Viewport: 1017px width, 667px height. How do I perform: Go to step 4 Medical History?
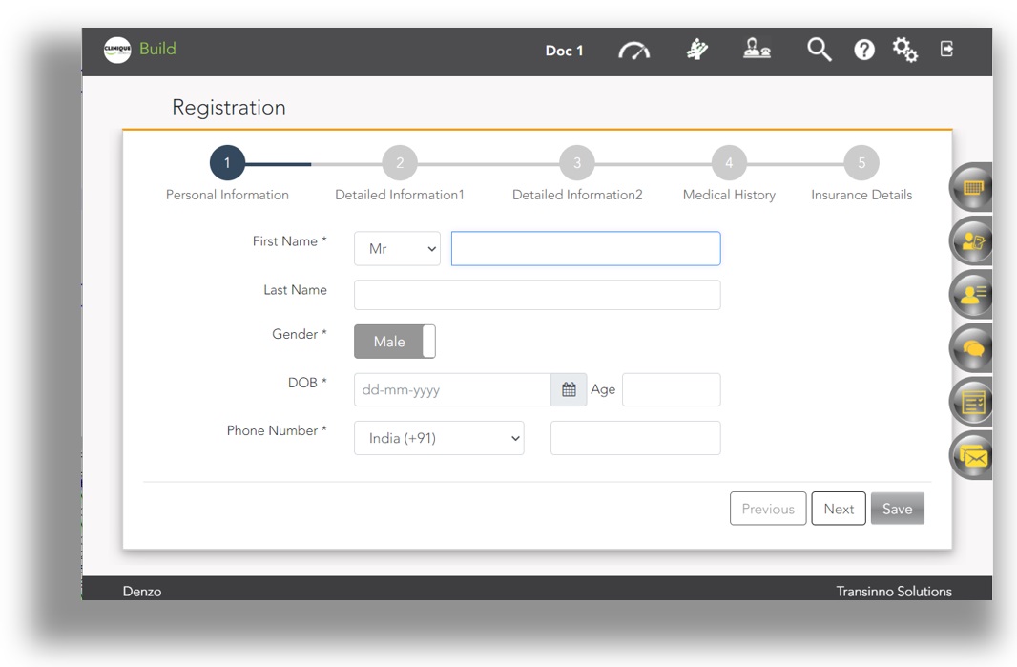[x=729, y=163]
